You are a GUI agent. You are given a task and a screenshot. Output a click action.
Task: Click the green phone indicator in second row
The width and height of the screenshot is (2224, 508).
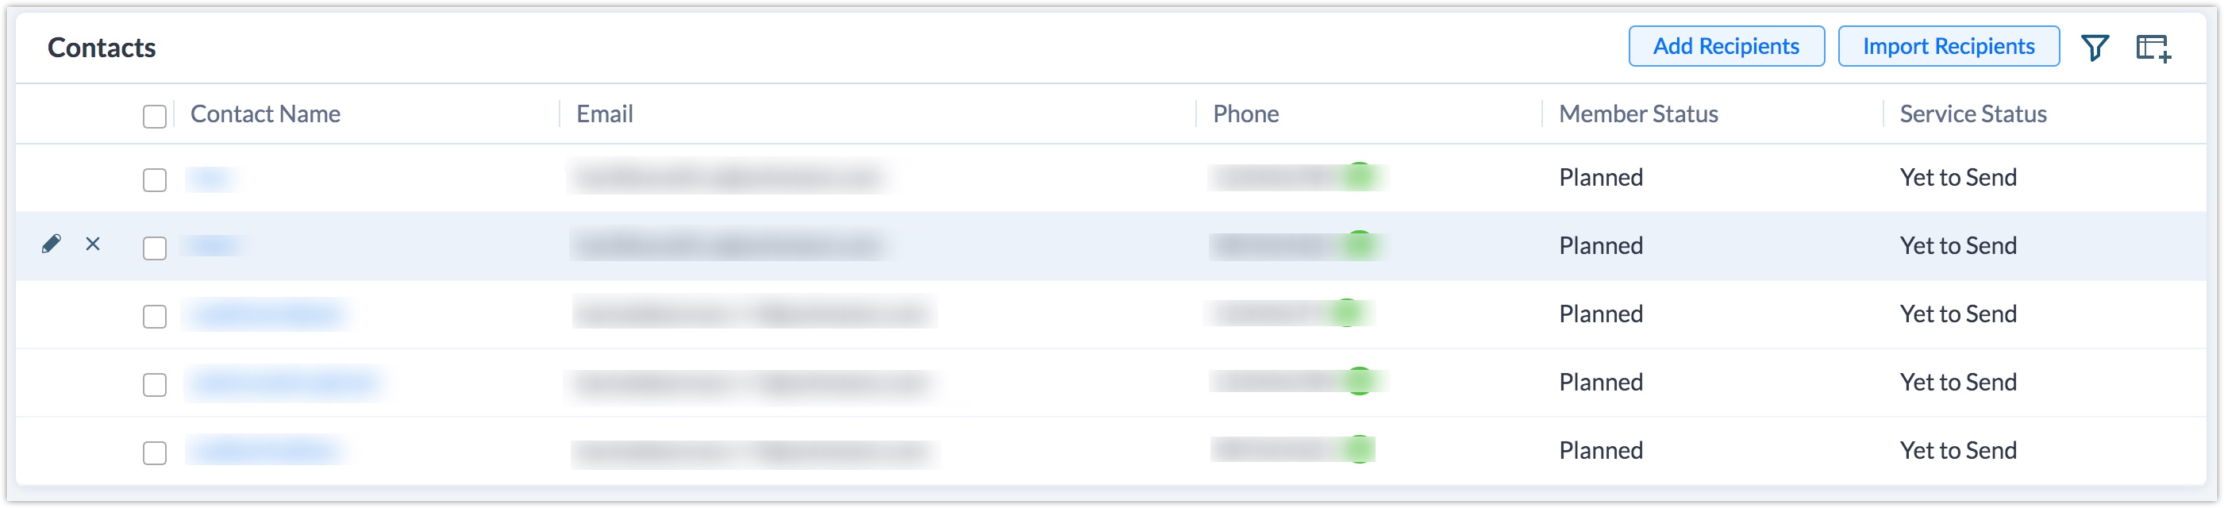pyautogui.click(x=1360, y=245)
